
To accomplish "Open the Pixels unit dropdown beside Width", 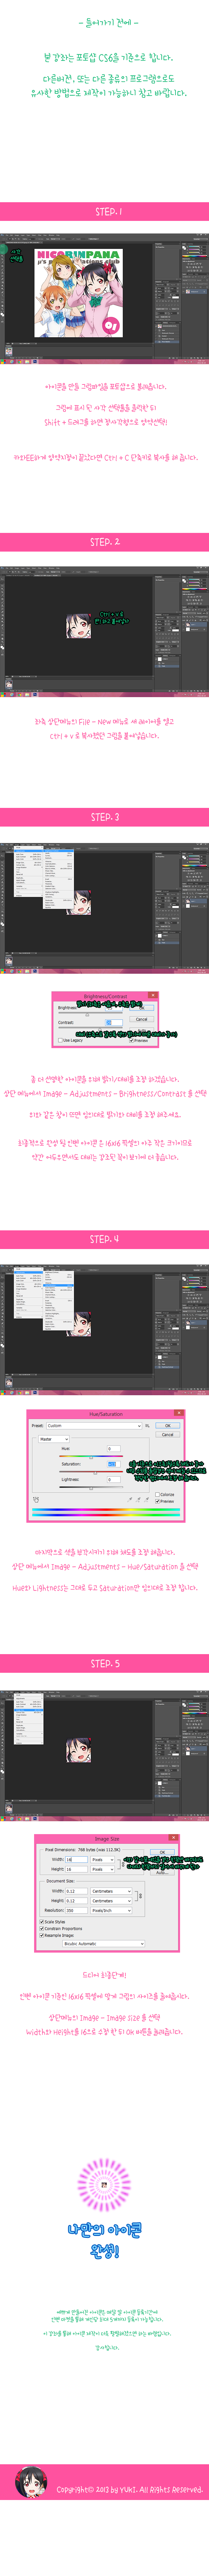I will click(103, 1860).
